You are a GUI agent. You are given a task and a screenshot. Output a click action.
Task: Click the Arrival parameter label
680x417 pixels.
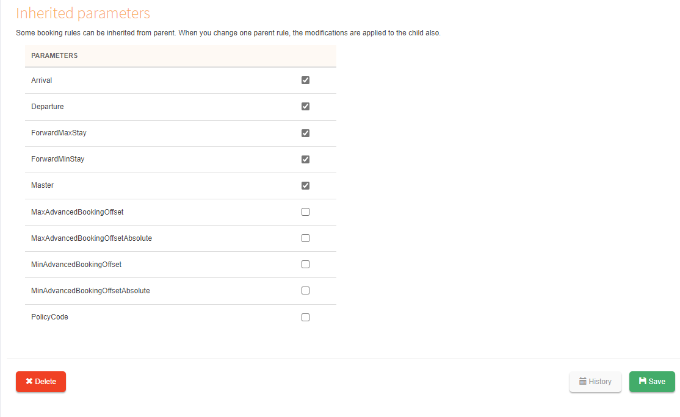coord(42,80)
